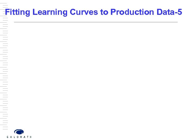187x140 pixels.
Task: Select the word "Production" in the title
Action: 132,12
